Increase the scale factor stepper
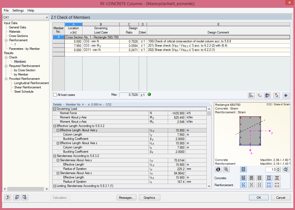295x210 pixels. pos(278,168)
